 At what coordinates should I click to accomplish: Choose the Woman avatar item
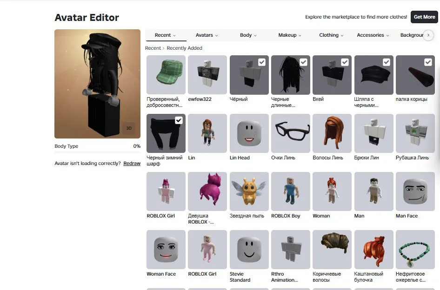click(x=332, y=191)
